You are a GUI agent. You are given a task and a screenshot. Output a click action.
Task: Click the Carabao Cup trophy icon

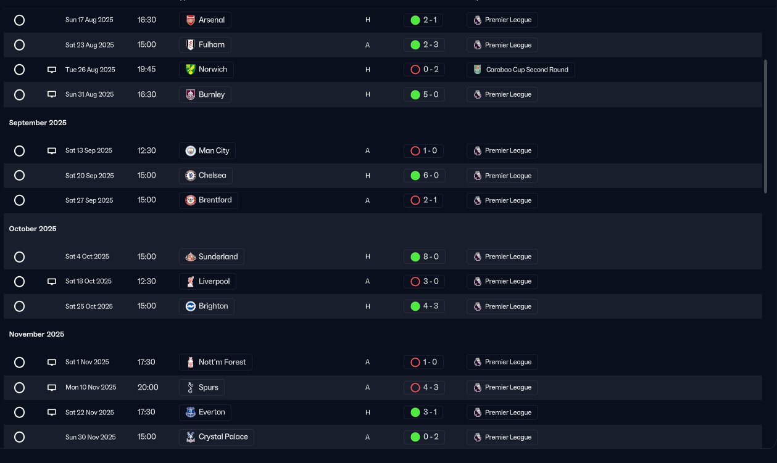[477, 70]
